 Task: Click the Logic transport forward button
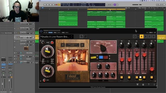pyautogui.click(x=48, y=5)
